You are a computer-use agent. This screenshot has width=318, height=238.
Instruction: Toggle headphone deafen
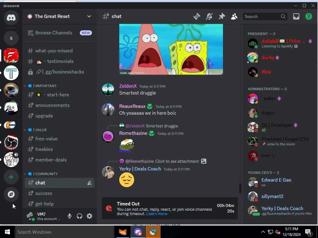[x=79, y=216]
